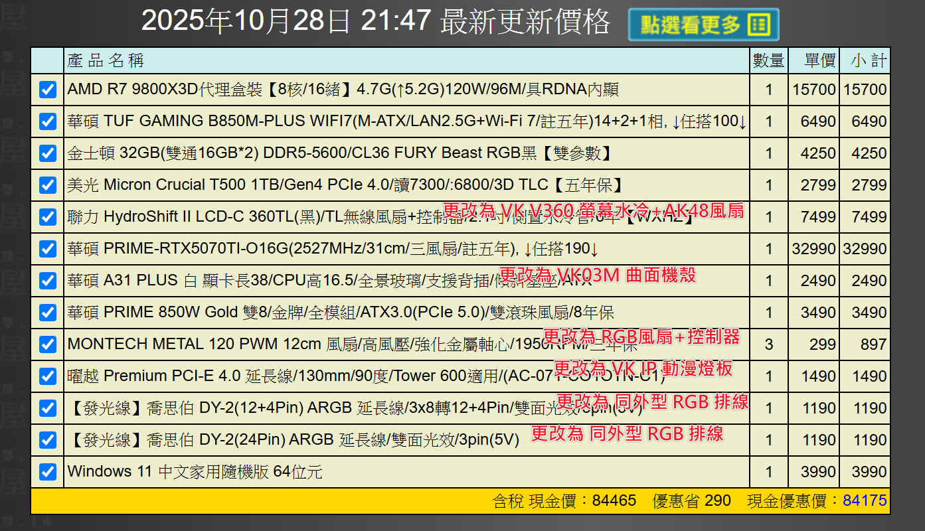
Task: Click the 數量 column header
Action: [x=768, y=61]
